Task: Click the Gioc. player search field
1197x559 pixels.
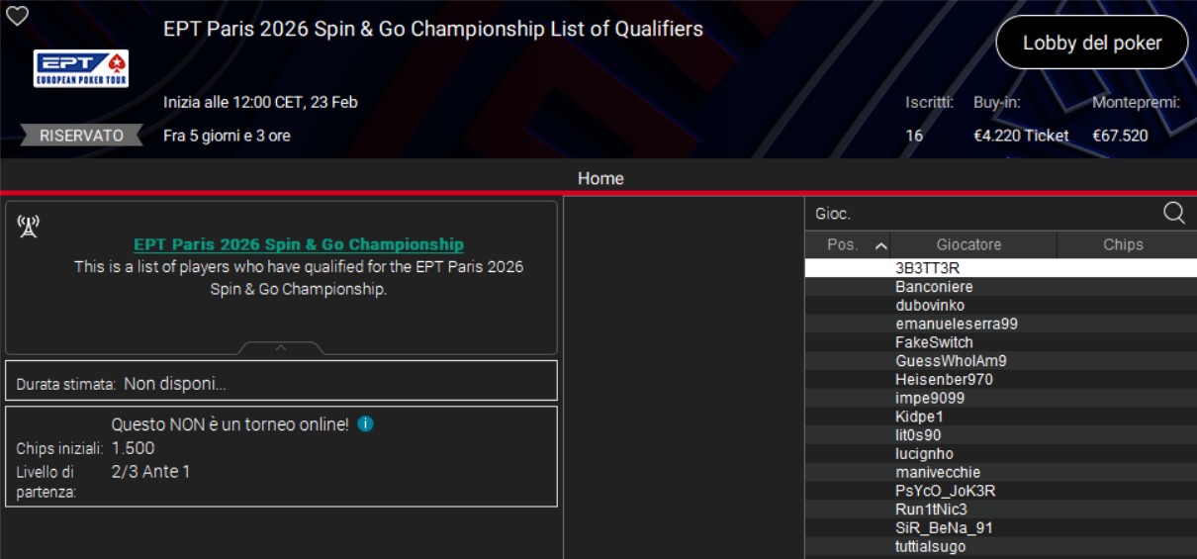Action: 979,213
